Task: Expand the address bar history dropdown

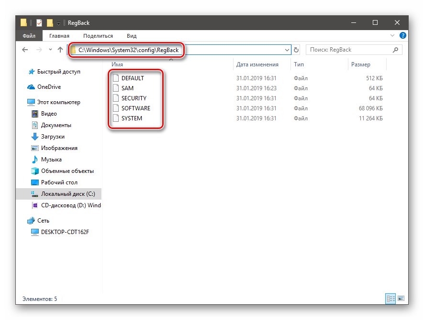Action: click(x=287, y=50)
